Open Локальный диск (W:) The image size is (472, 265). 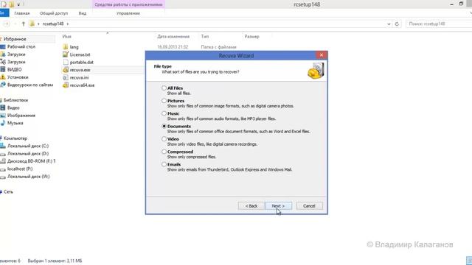pyautogui.click(x=28, y=177)
